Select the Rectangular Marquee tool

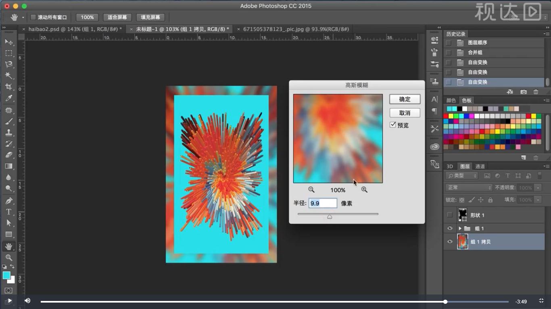[x=8, y=53]
